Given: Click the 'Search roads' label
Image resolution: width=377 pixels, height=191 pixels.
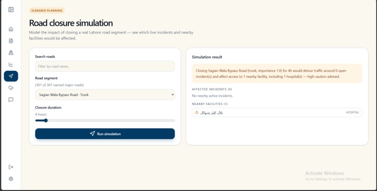Looking at the screenshot, I should click(x=45, y=56).
